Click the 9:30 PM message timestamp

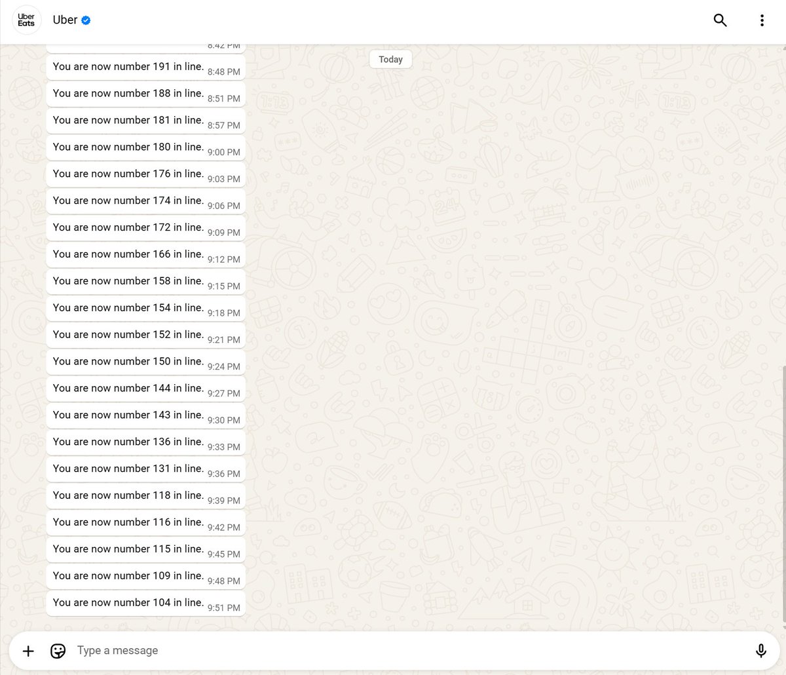[x=224, y=421]
